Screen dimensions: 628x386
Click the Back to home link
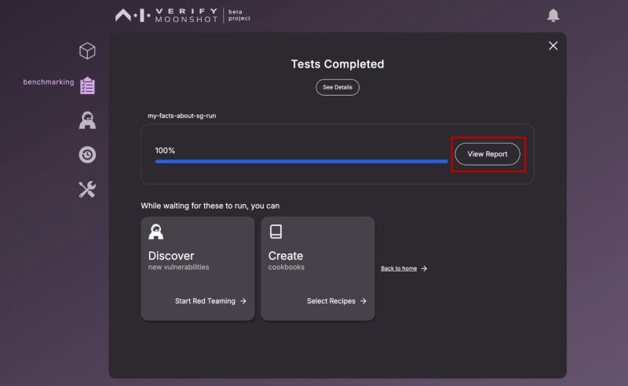point(399,268)
